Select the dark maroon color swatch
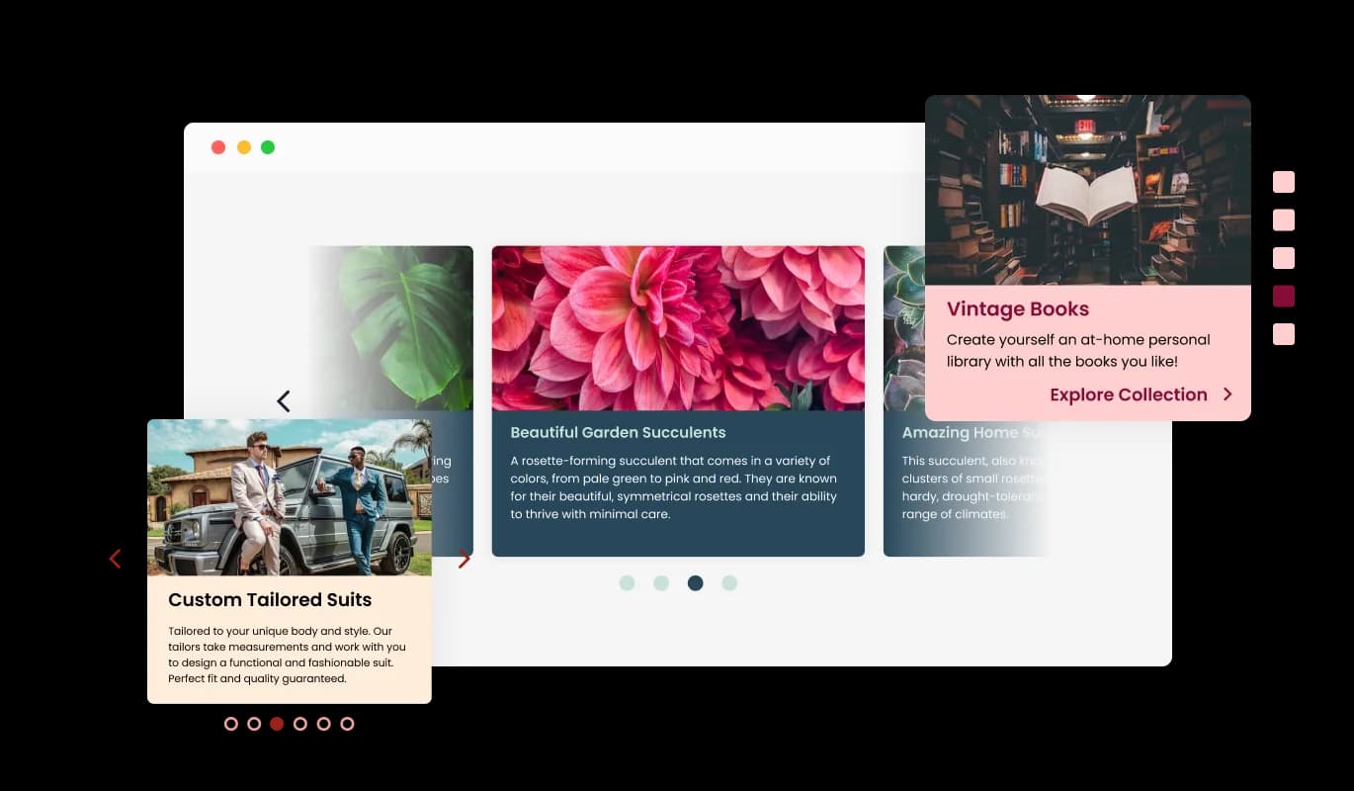Image resolution: width=1354 pixels, height=791 pixels. pyautogui.click(x=1283, y=296)
